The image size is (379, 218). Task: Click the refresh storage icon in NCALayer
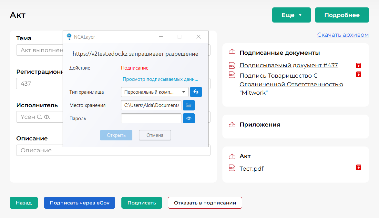pyautogui.click(x=196, y=92)
